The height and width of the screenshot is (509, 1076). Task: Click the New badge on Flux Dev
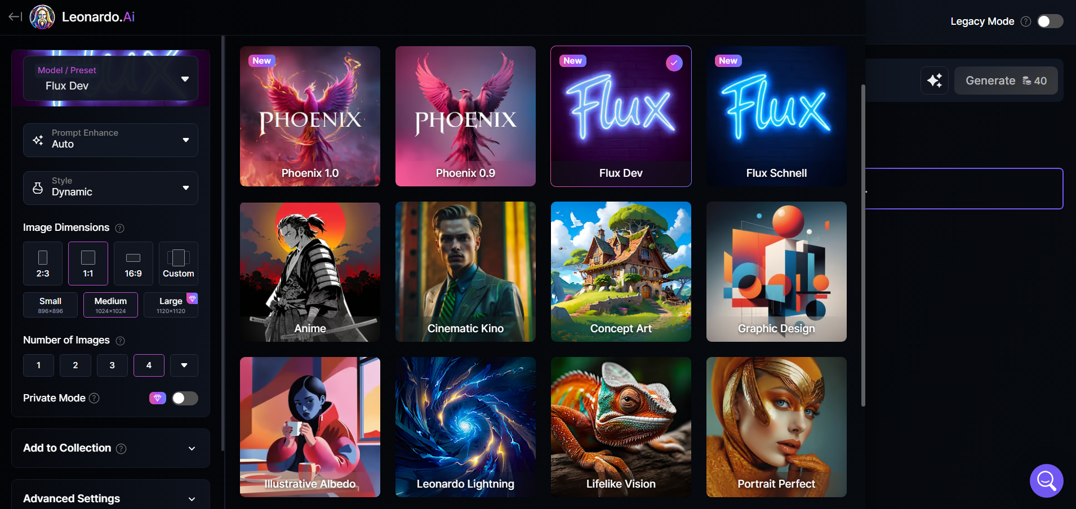573,61
